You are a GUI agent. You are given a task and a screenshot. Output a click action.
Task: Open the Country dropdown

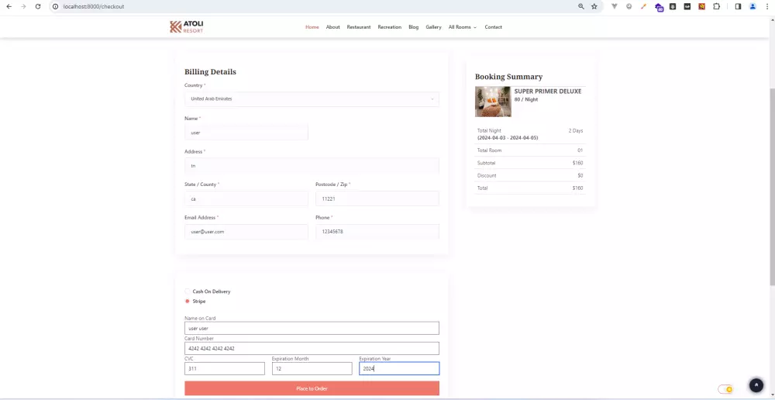pyautogui.click(x=312, y=99)
